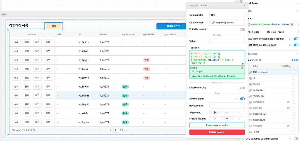300x141 pixels.
Task: Copy the String evaluation result
Action: tap(242, 68)
